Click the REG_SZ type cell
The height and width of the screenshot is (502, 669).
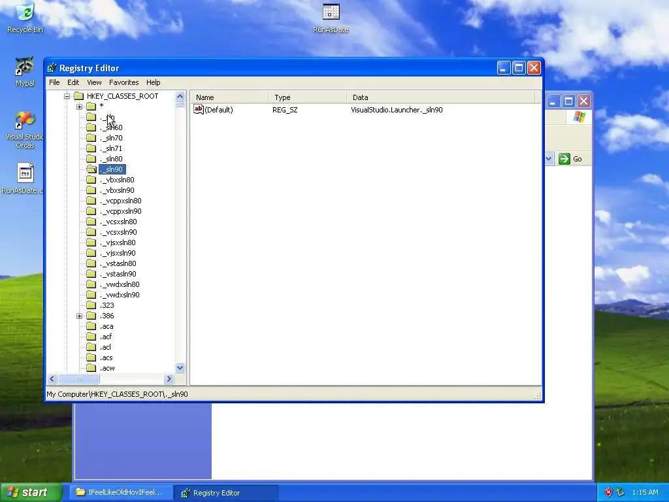coord(285,110)
